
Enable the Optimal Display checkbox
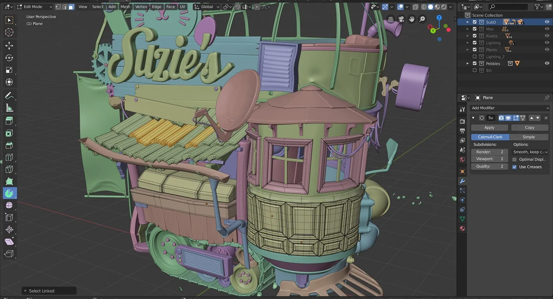point(515,160)
